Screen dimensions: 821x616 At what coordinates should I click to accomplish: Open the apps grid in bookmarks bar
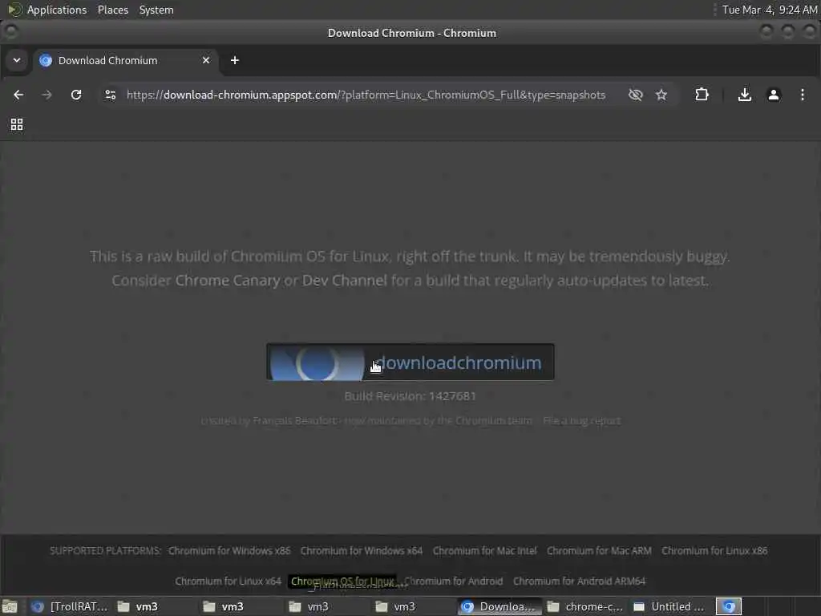17,124
